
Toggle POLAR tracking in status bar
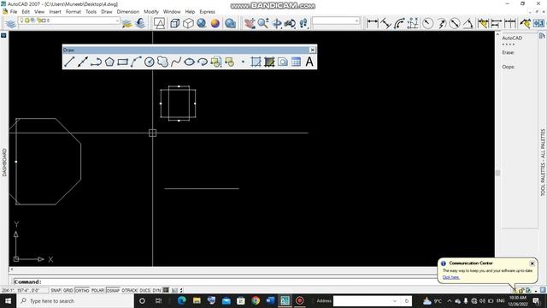(x=97, y=290)
